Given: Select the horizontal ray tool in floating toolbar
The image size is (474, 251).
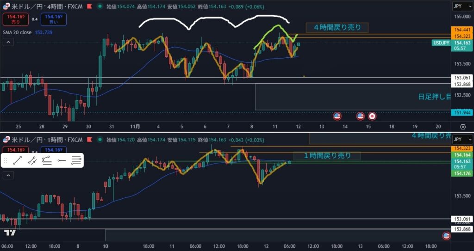Looking at the screenshot, I should pyautogui.click(x=62, y=160).
